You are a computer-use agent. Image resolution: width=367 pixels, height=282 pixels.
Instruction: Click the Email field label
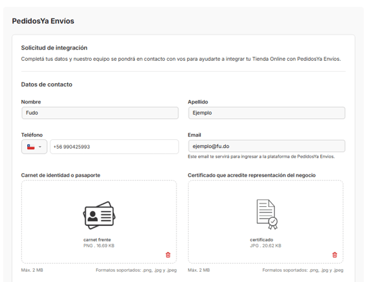coord(194,135)
